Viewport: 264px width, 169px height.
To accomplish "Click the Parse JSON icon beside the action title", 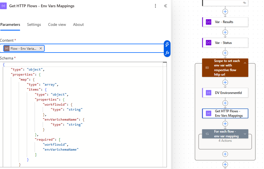I will (4, 6).
